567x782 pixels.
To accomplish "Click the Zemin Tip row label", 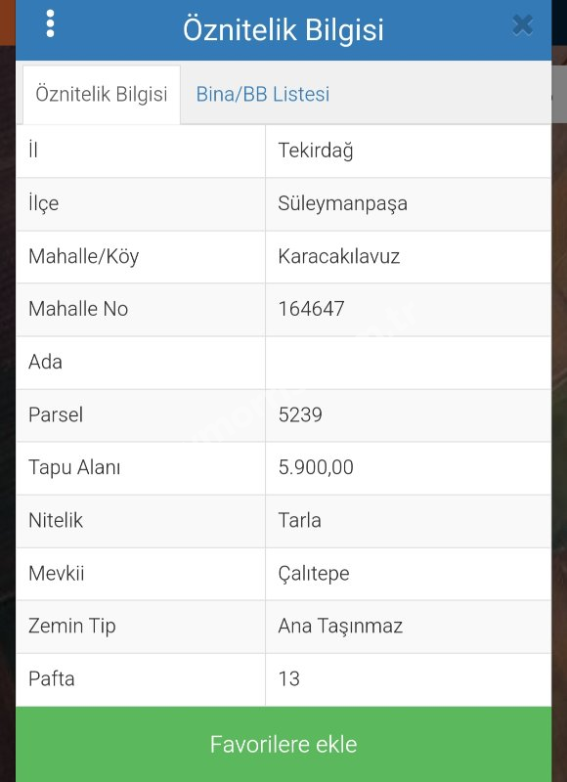I will coord(71,627).
